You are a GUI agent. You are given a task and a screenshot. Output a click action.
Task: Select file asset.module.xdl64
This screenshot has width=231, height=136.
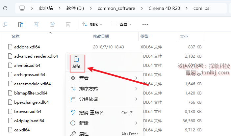click(32, 84)
